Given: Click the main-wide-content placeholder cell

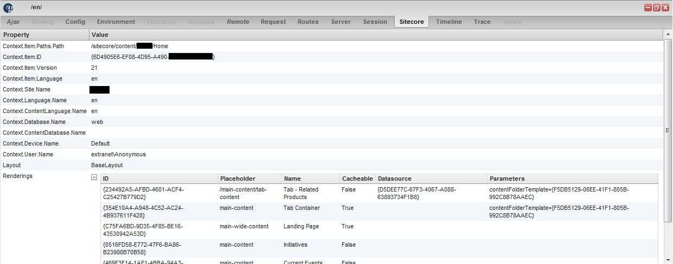Looking at the screenshot, I should coord(244,226).
